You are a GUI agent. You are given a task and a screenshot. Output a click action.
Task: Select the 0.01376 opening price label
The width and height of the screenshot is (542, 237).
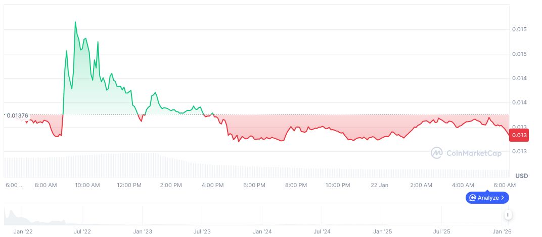[x=16, y=115]
